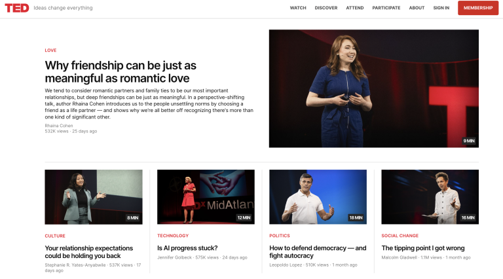Open the featured Rhaina Cohen talk image
Viewport: 503px width, 279px height.
click(373, 88)
